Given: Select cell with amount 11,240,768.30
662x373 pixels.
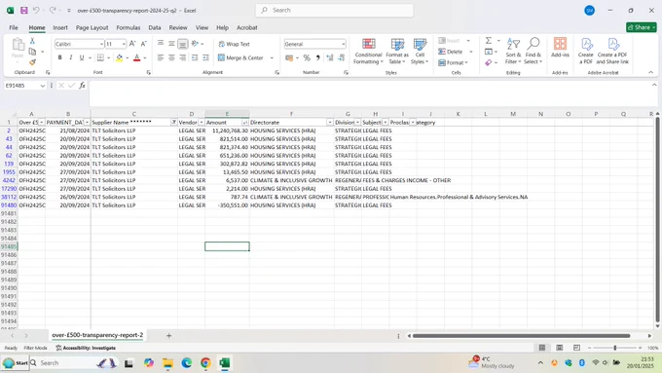Looking at the screenshot, I should coord(227,131).
